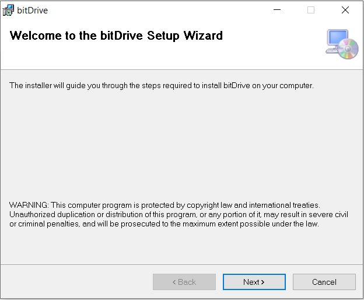364x300 pixels.
Task: Click the bitDrive window title text
Action: click(x=33, y=11)
